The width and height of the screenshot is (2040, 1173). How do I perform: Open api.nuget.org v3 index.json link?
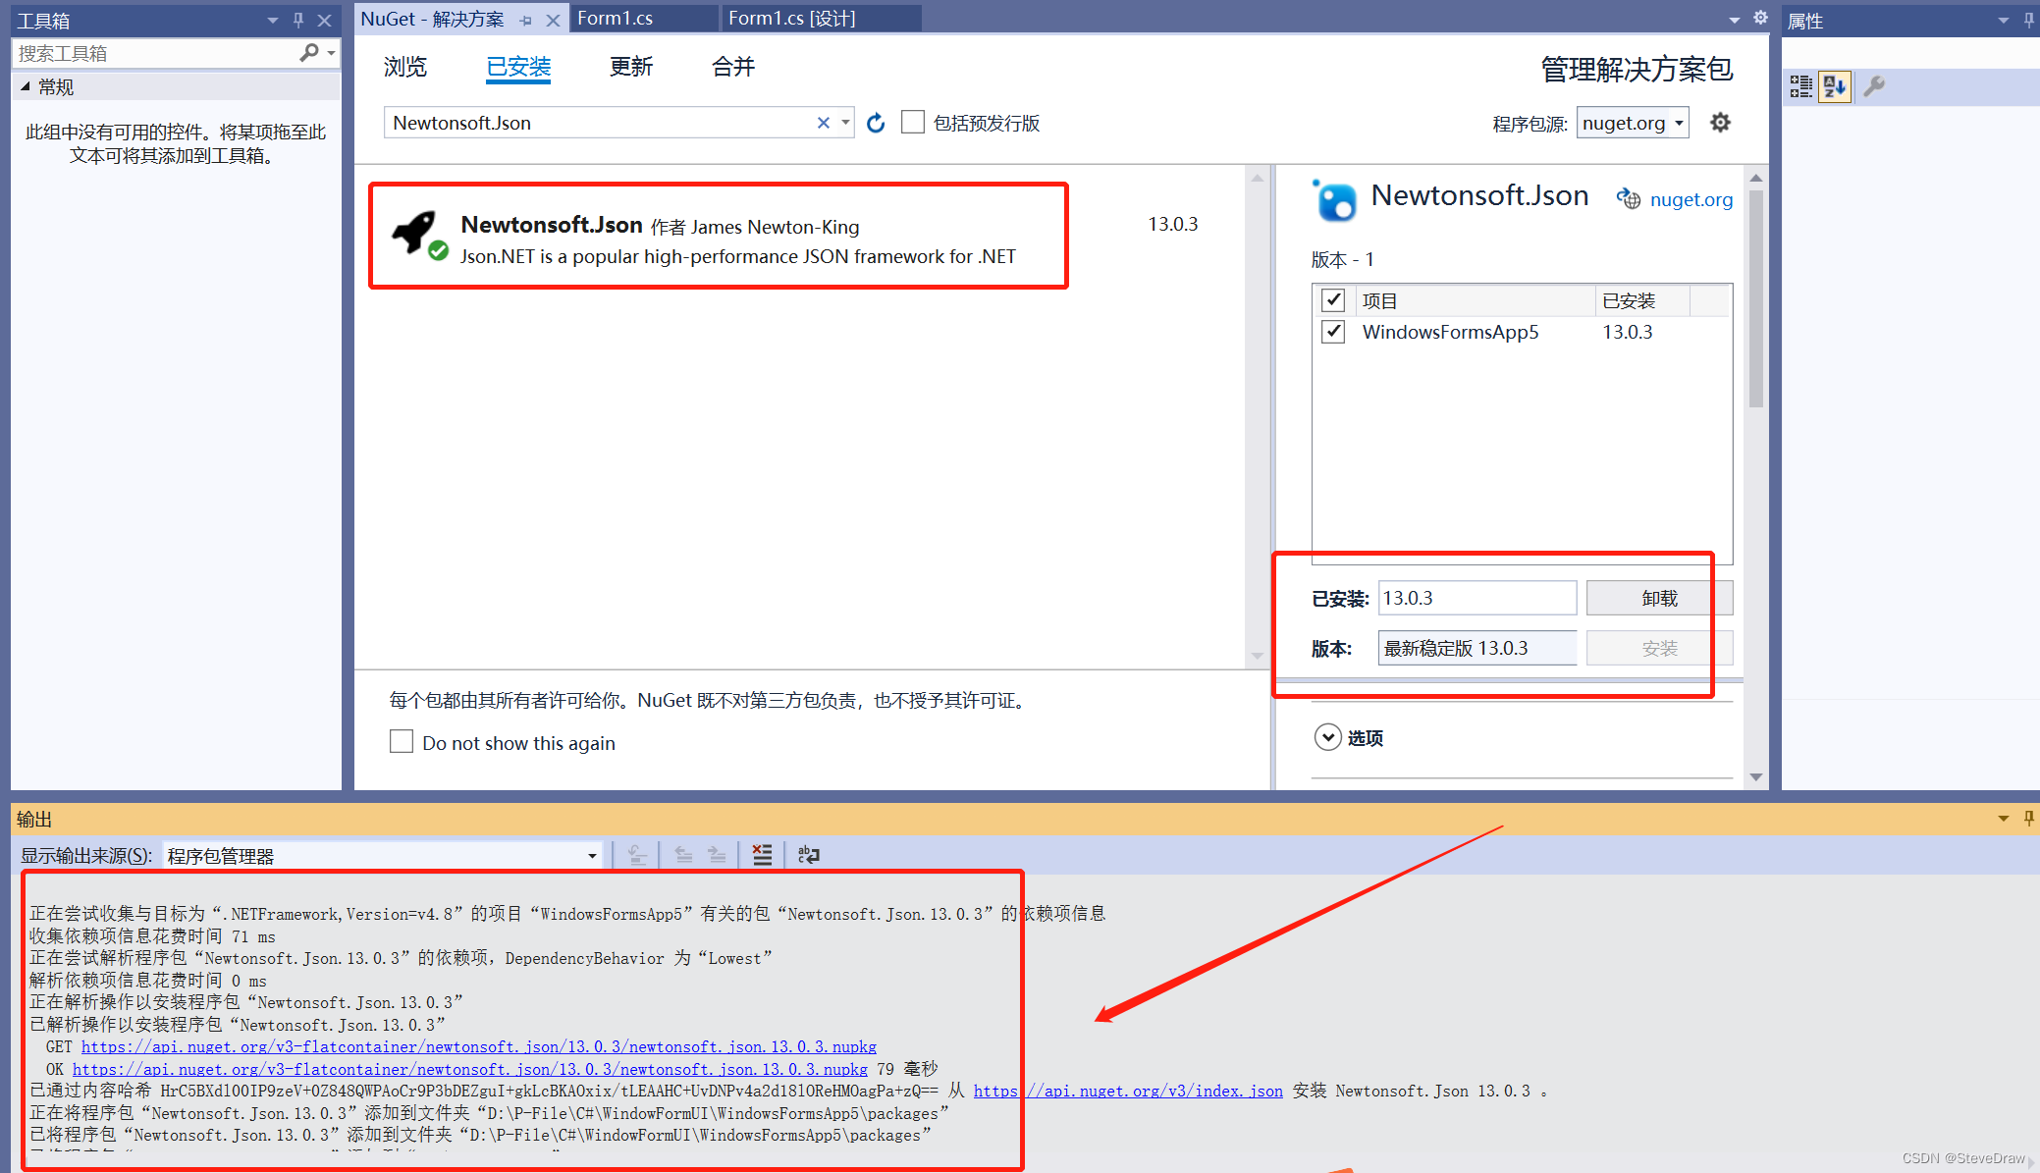tap(1128, 1091)
